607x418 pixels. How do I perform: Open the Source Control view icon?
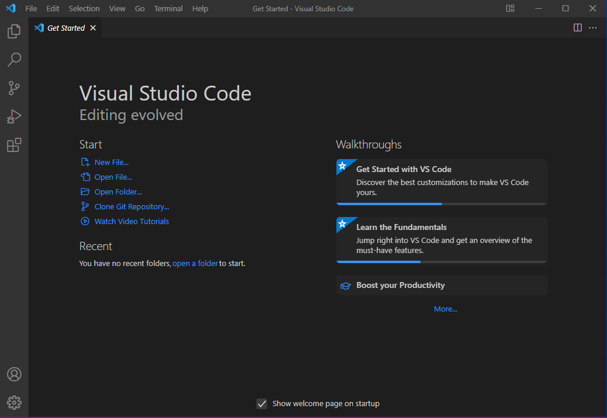click(x=14, y=88)
